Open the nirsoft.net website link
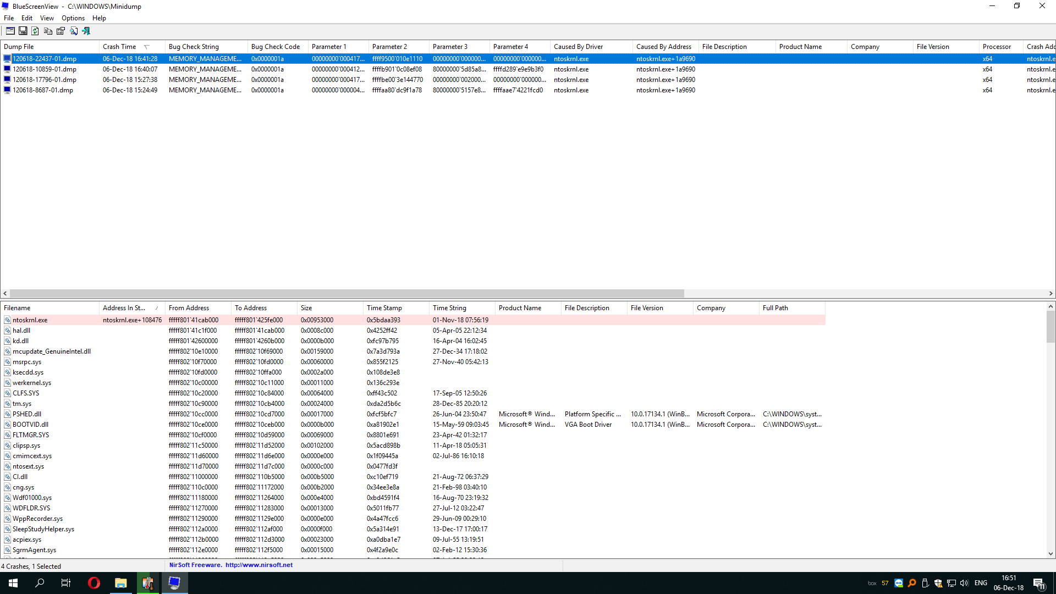The image size is (1056, 594). coord(258,565)
